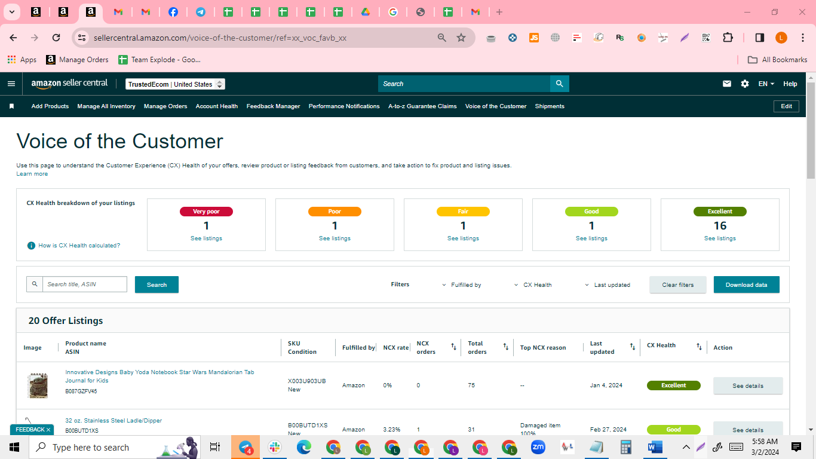Click the magnifier icon in the title/ASIN search box
Image resolution: width=816 pixels, height=459 pixels.
coord(35,284)
